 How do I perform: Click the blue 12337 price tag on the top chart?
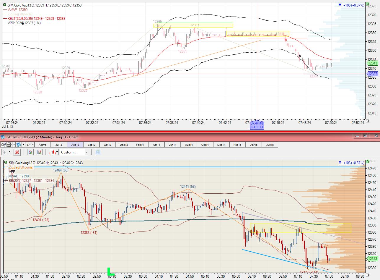point(373,74)
